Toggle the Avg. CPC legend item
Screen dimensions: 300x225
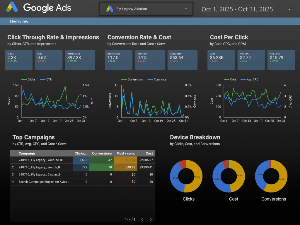250,79
